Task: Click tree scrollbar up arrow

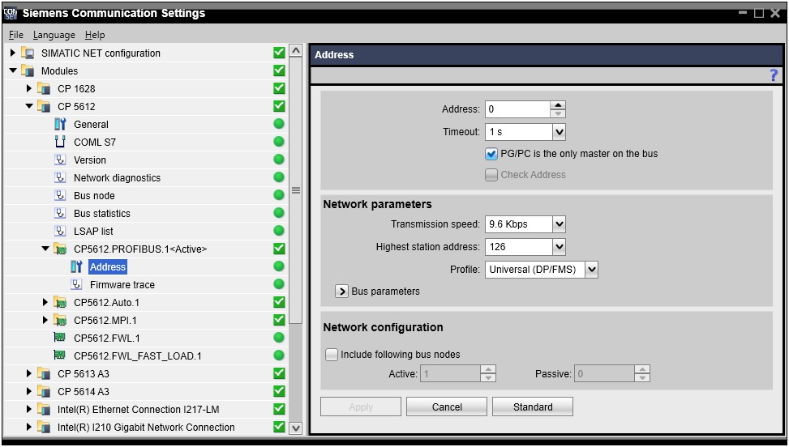Action: click(296, 51)
